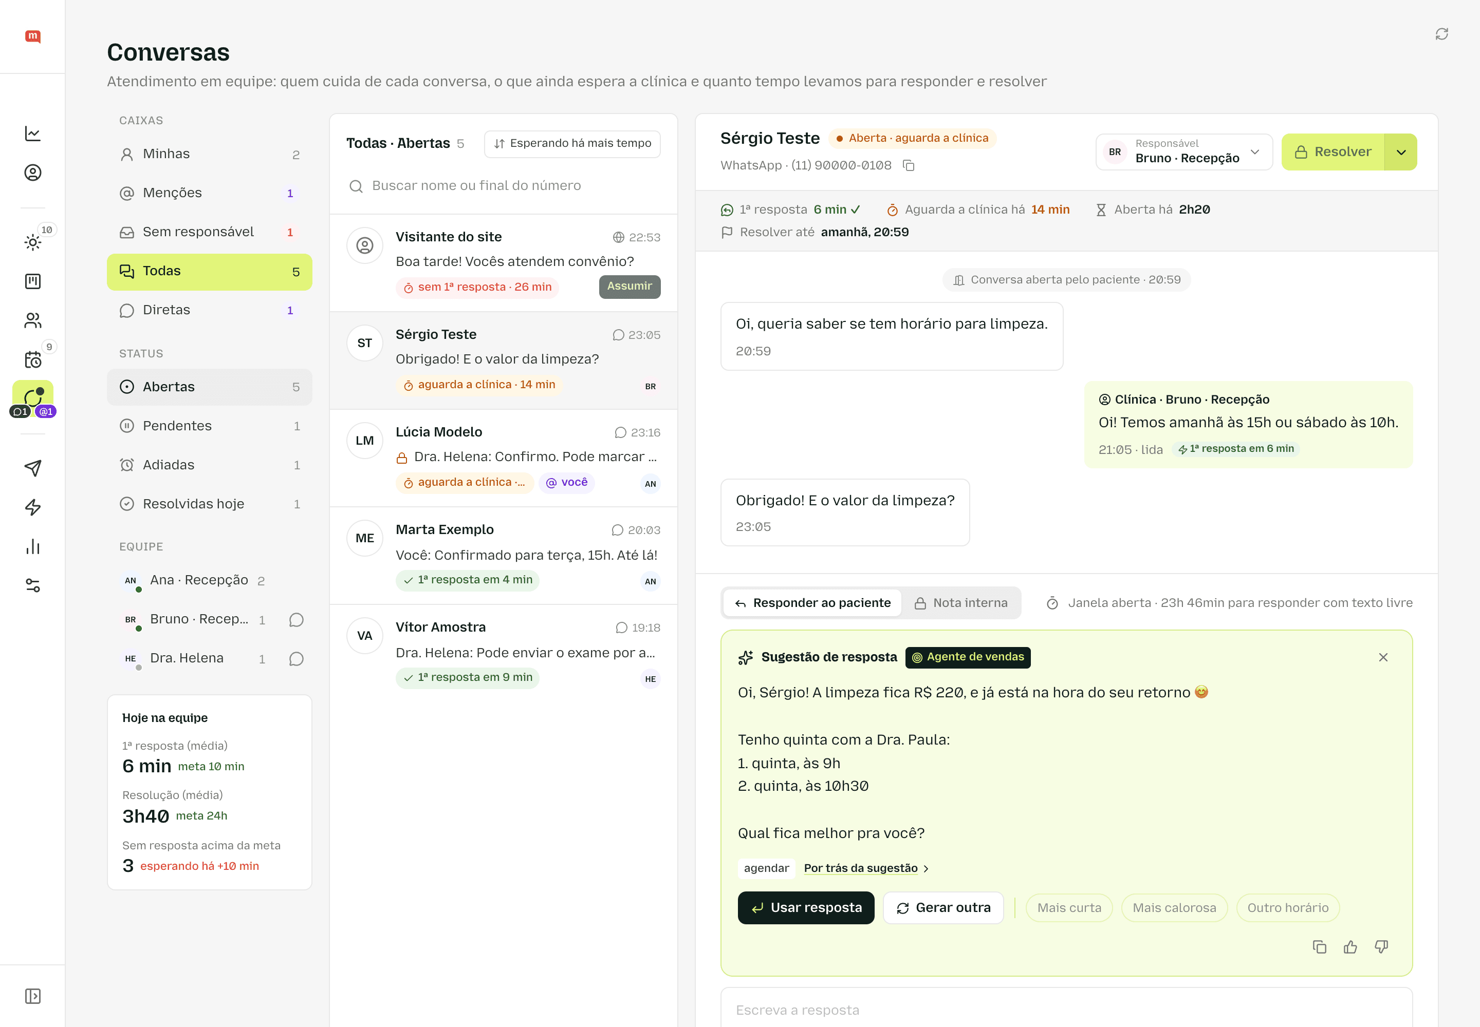Viewport: 1480px width, 1027px height.
Task: Open the sun icon with badge 10
Action: 33,242
